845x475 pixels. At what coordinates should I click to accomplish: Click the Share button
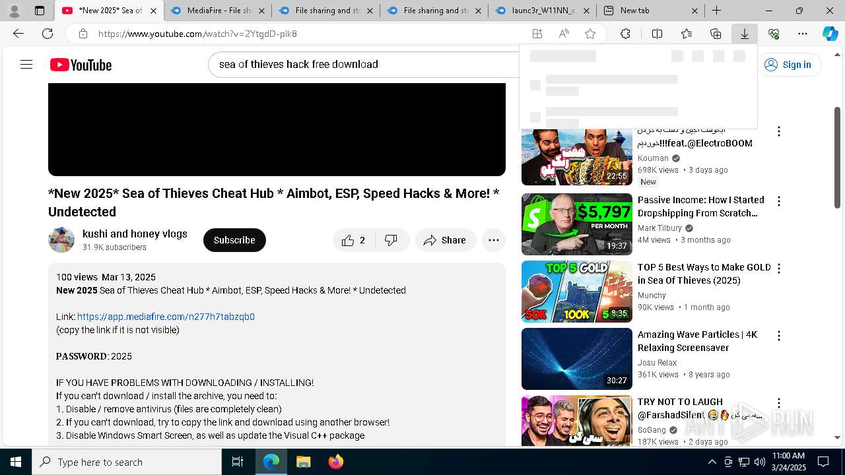point(445,240)
